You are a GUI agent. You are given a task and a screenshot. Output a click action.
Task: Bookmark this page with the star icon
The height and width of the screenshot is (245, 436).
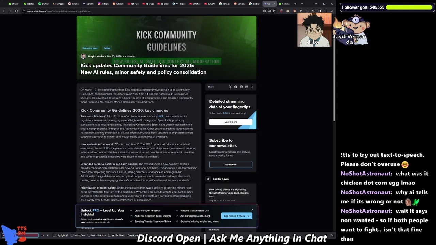274,11
